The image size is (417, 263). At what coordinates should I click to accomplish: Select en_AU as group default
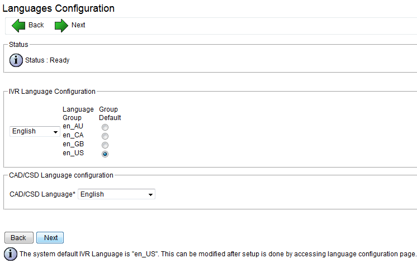coord(105,127)
